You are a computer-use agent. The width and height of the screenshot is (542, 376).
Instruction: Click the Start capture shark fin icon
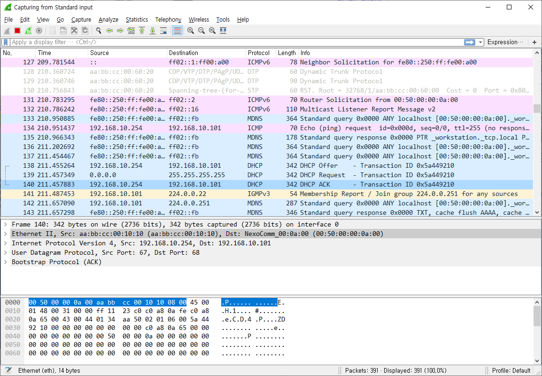click(x=7, y=31)
